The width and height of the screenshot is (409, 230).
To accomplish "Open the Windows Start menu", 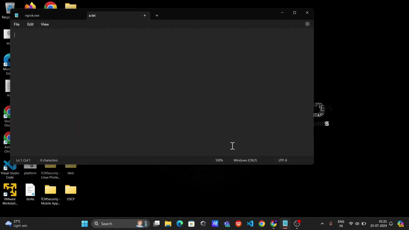I will [85, 224].
